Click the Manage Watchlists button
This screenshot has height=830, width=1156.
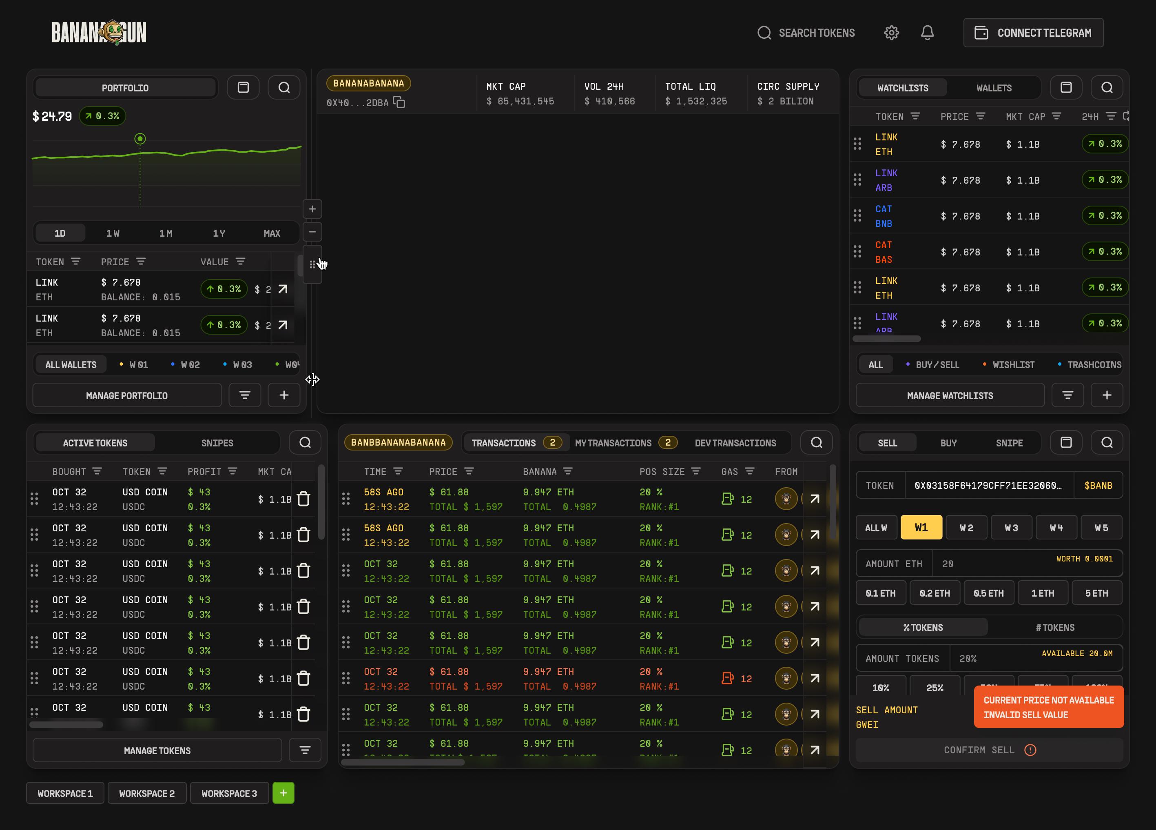950,396
